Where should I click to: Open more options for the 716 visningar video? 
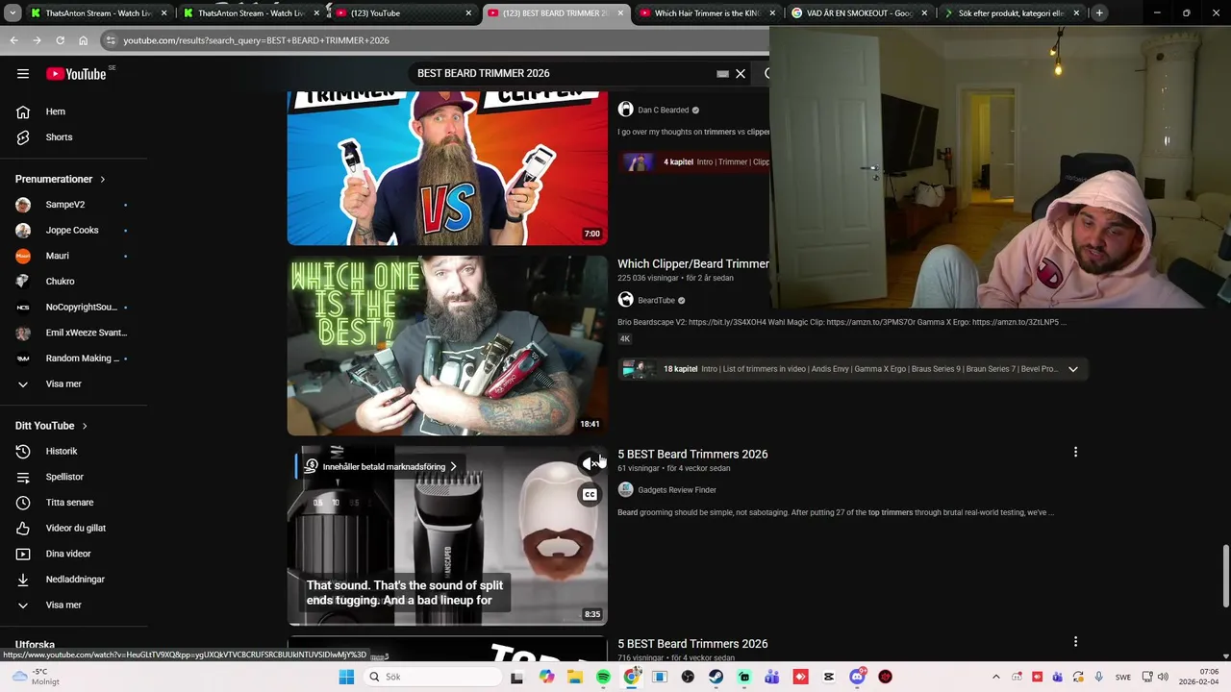click(x=1075, y=642)
